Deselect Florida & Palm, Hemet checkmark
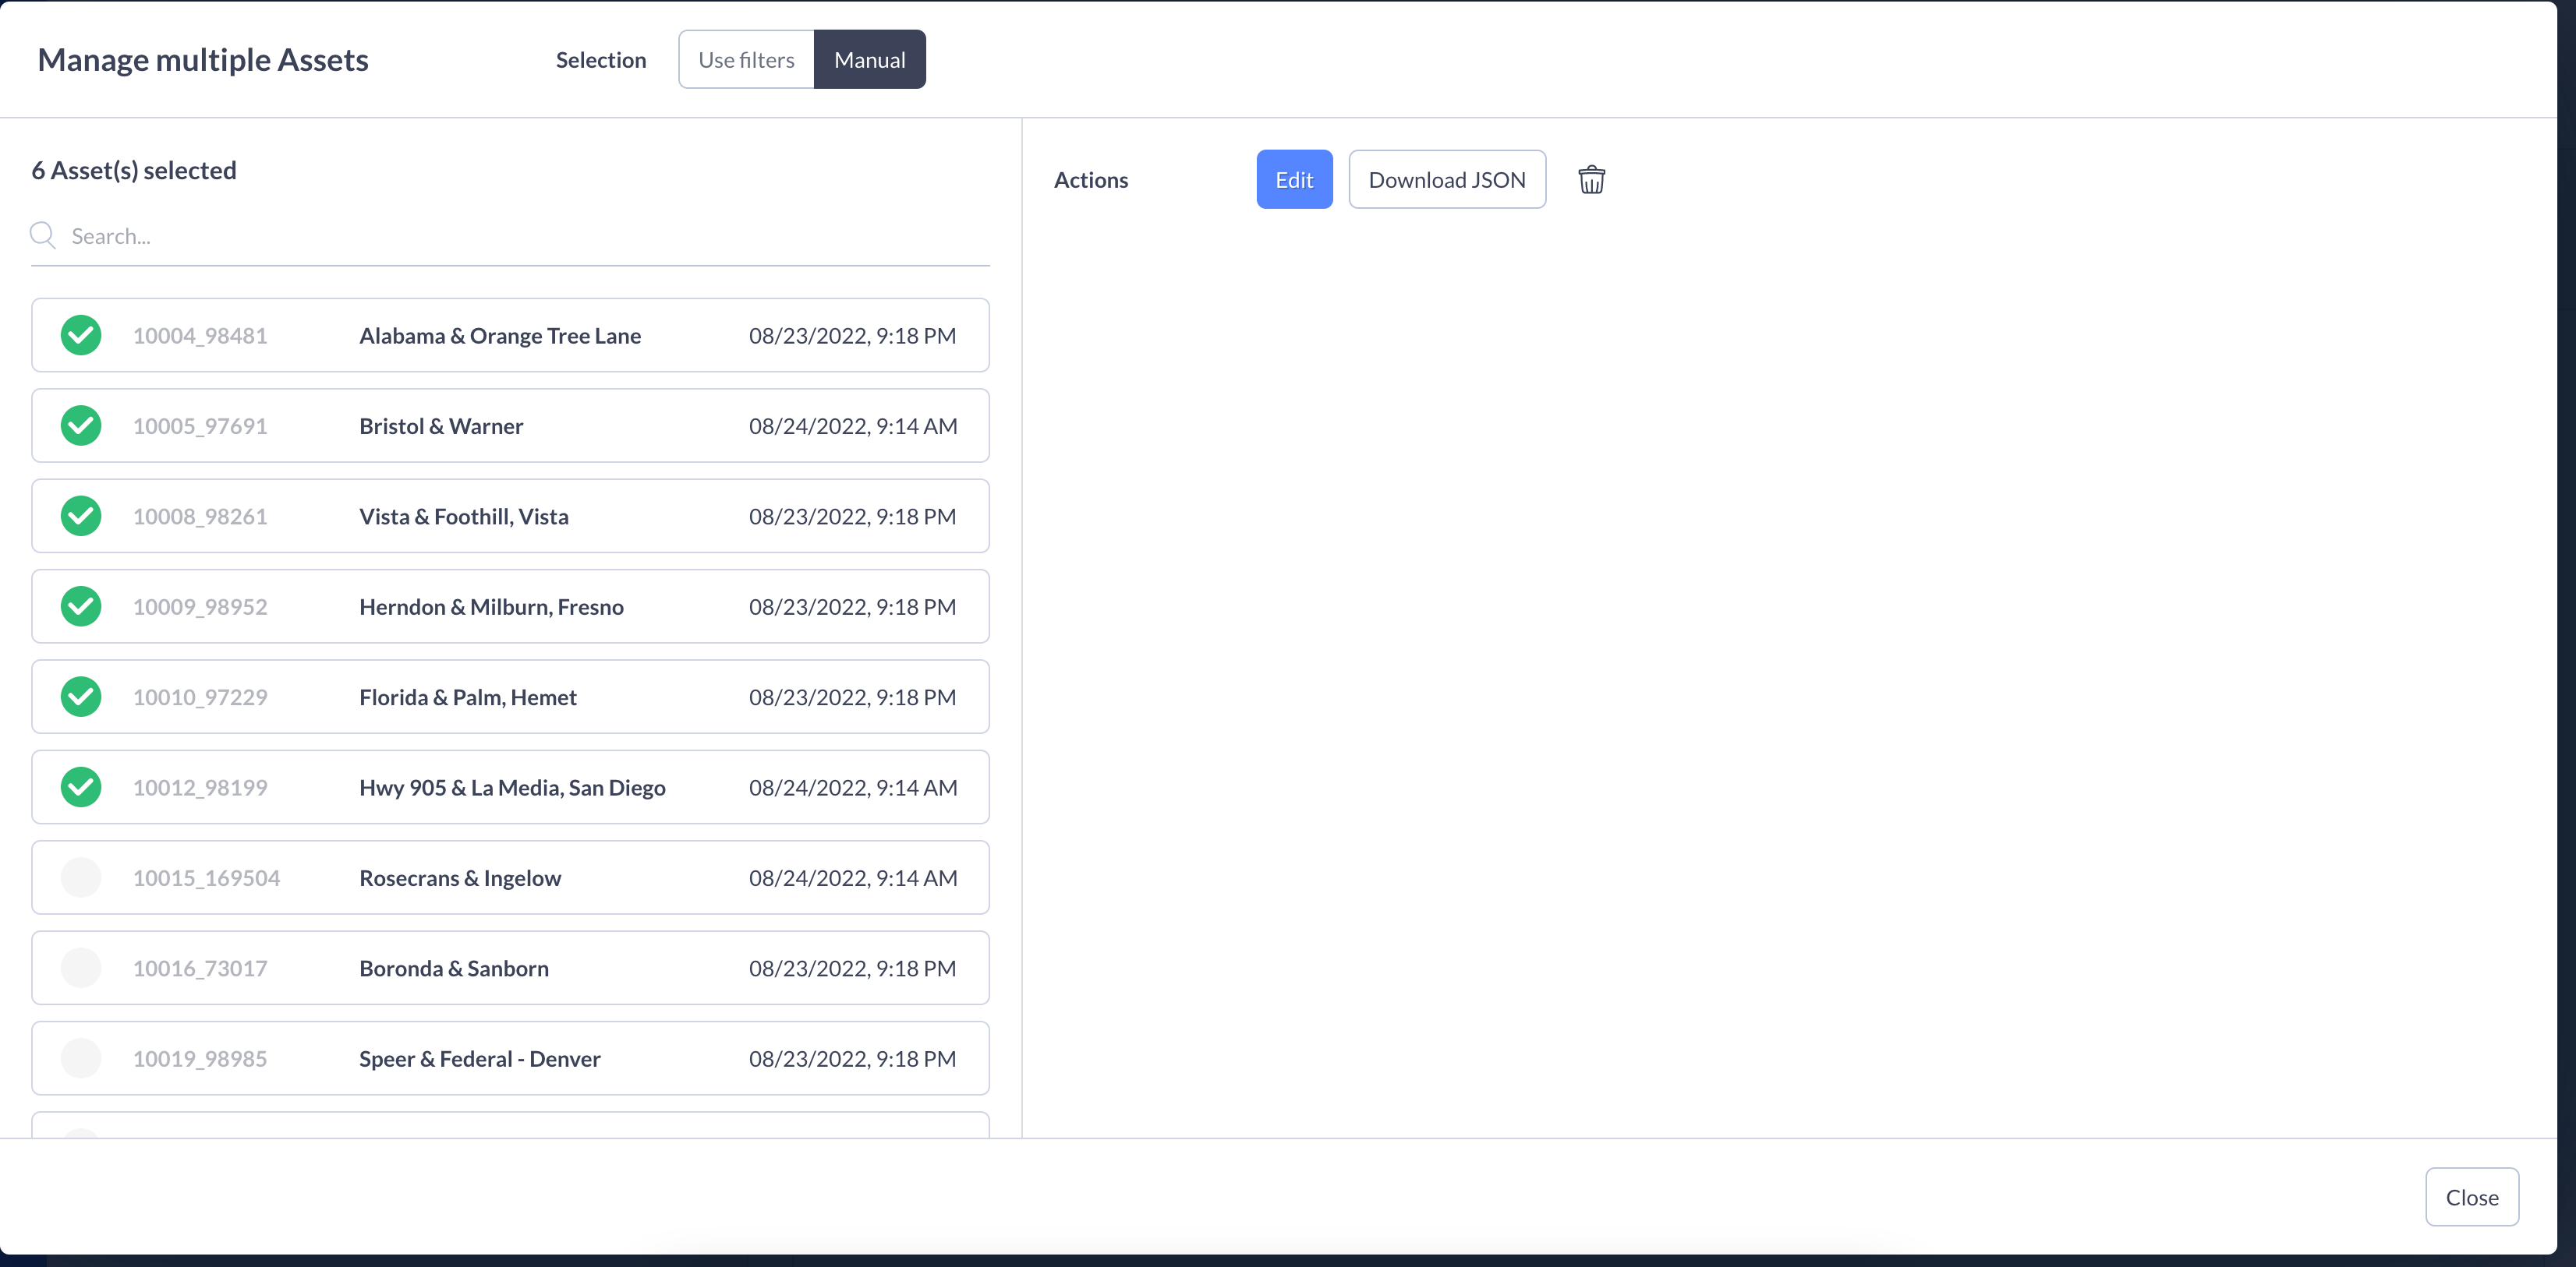Viewport: 2576px width, 1267px height. coord(81,697)
